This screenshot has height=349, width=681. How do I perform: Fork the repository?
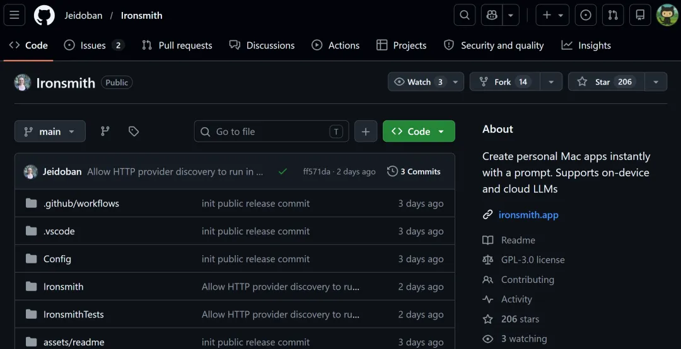point(504,82)
